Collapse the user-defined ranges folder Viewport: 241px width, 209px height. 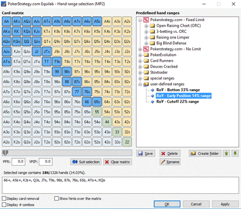point(140,85)
